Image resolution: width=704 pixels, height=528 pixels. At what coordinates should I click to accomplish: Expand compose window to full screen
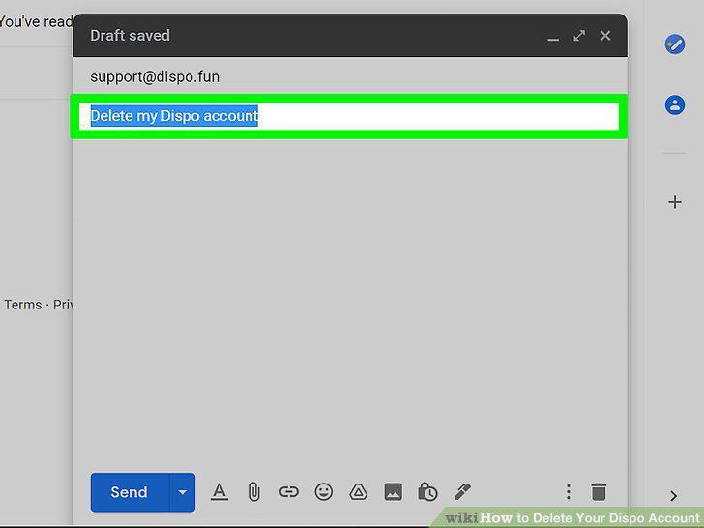coord(579,36)
